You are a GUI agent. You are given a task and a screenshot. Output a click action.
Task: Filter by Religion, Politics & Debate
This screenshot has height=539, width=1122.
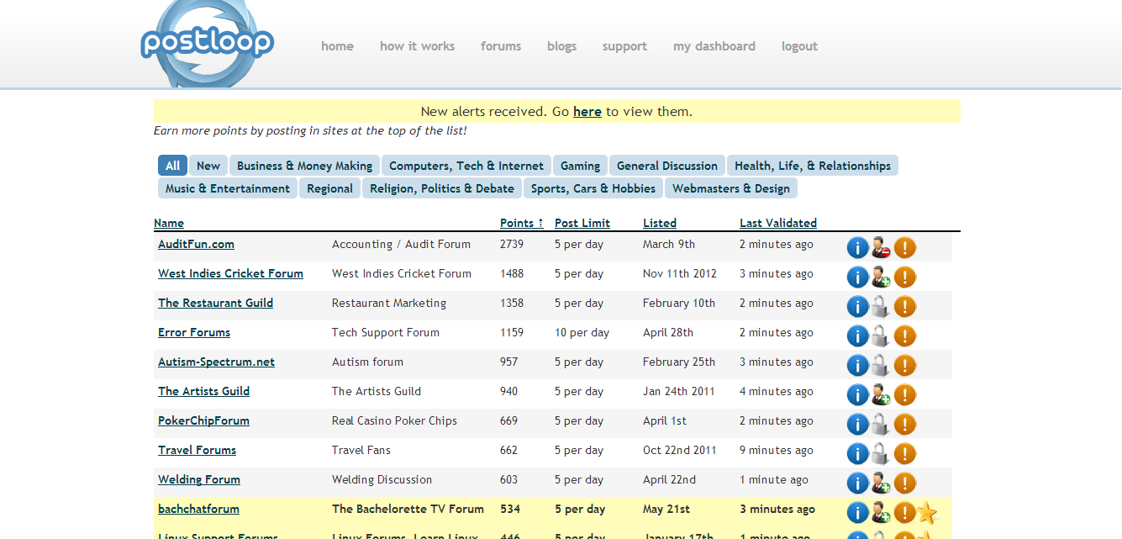click(442, 188)
